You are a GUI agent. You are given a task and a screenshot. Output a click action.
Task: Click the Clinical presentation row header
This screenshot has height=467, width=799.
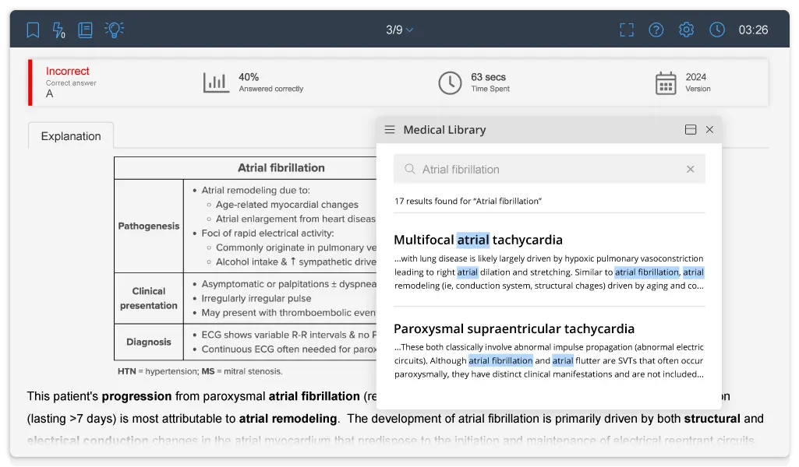149,298
